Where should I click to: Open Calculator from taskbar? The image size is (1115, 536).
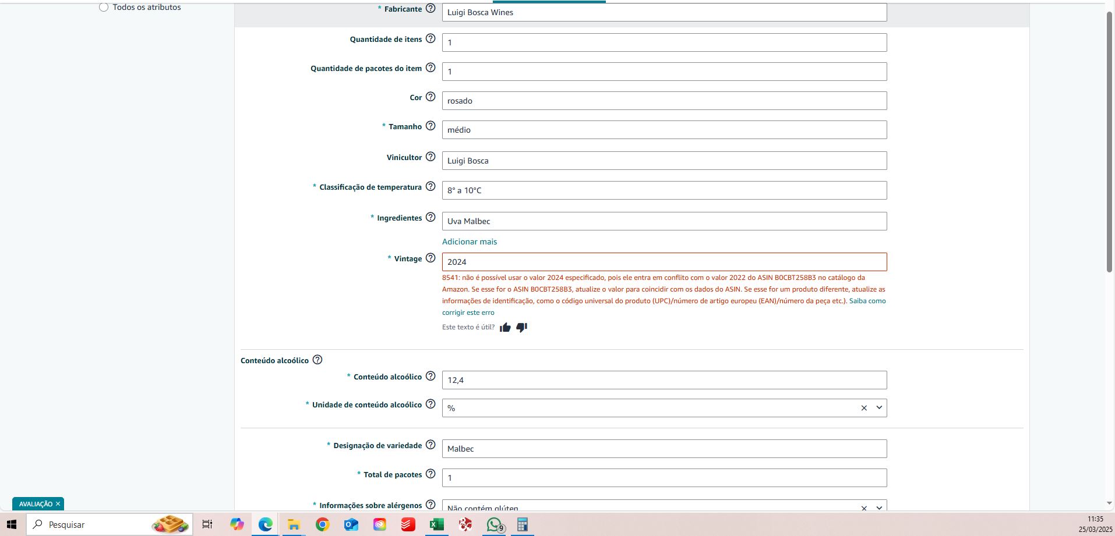click(x=523, y=524)
